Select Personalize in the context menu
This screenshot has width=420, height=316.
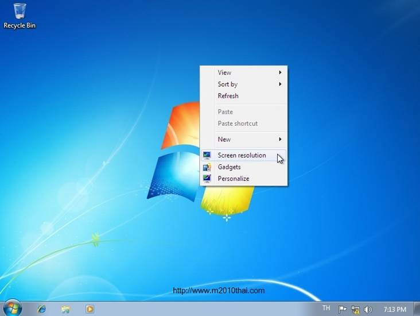coord(243,179)
